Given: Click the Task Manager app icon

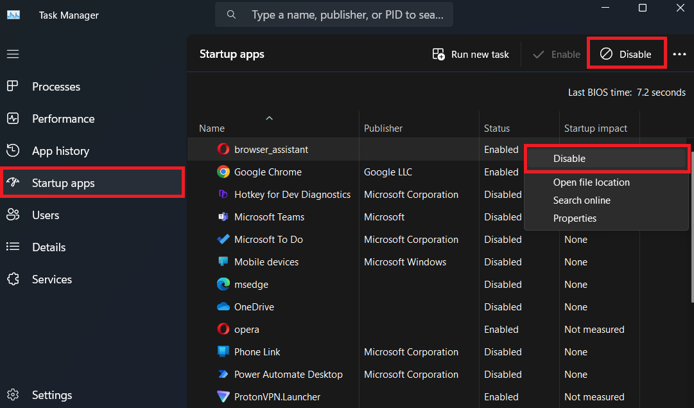Looking at the screenshot, I should (13, 15).
